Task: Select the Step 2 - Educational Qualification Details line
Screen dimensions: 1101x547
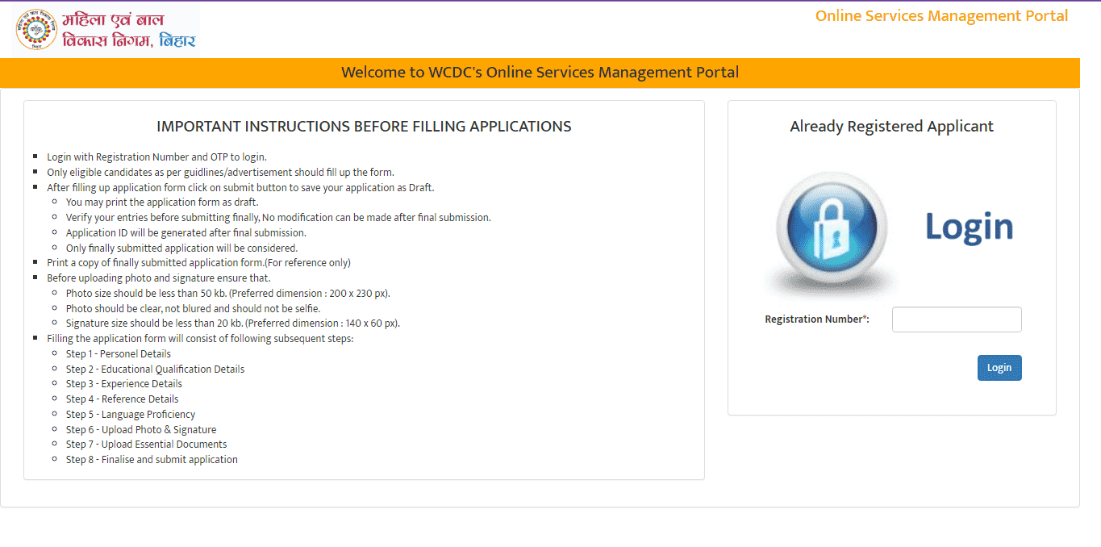Action: coord(155,370)
